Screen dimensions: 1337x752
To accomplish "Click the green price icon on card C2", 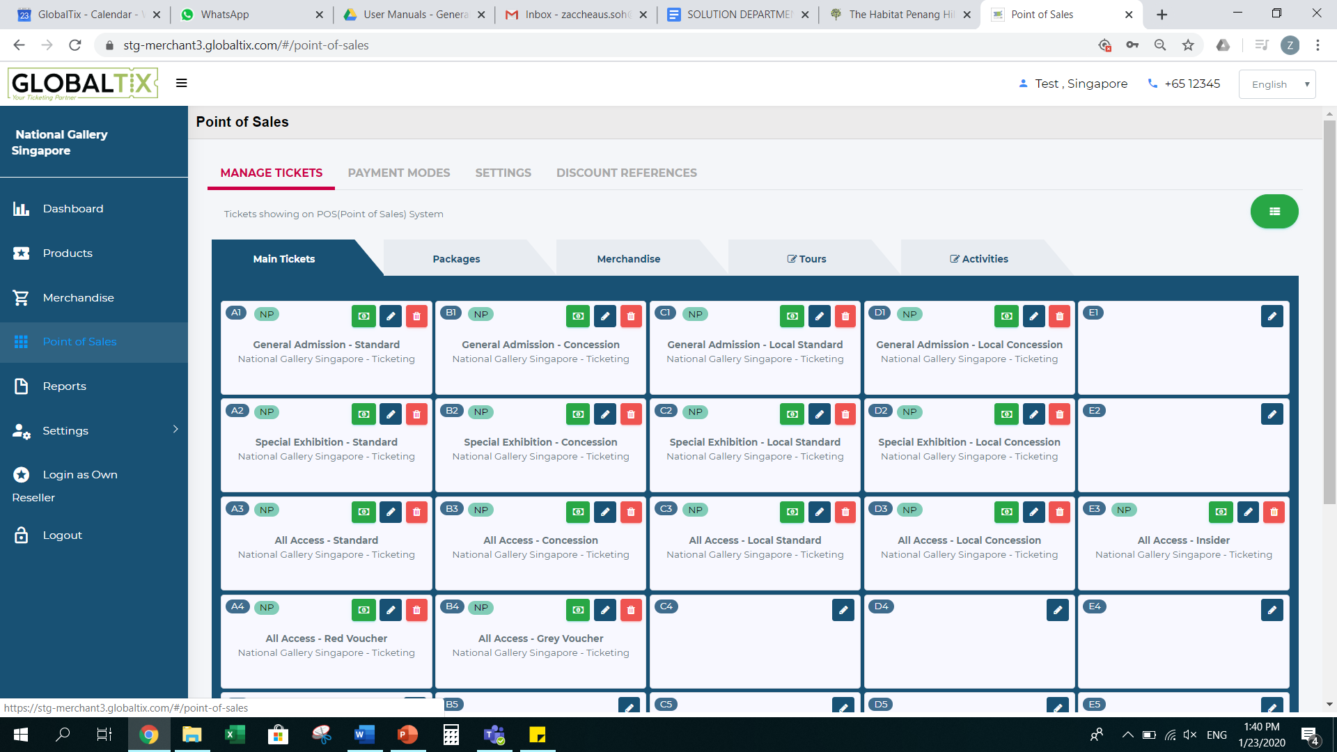I will pyautogui.click(x=792, y=414).
